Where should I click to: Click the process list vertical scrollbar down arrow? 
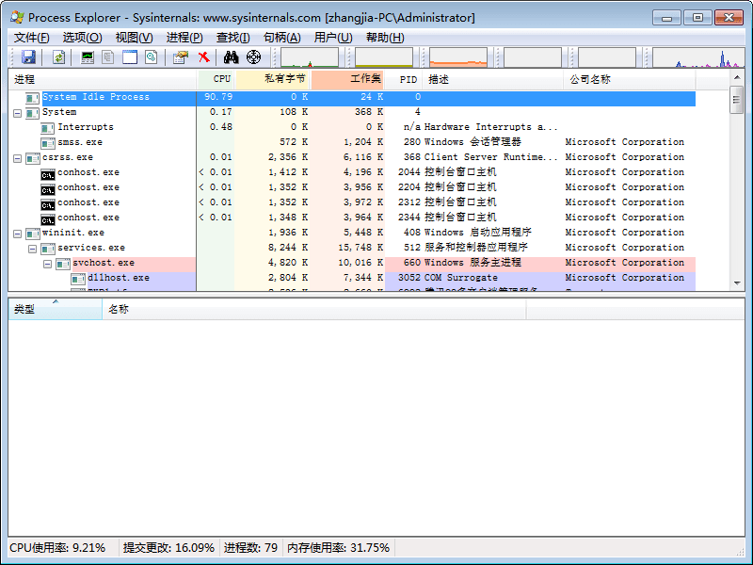pyautogui.click(x=737, y=282)
